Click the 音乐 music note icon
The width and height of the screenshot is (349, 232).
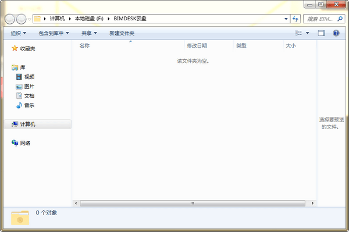(x=19, y=105)
